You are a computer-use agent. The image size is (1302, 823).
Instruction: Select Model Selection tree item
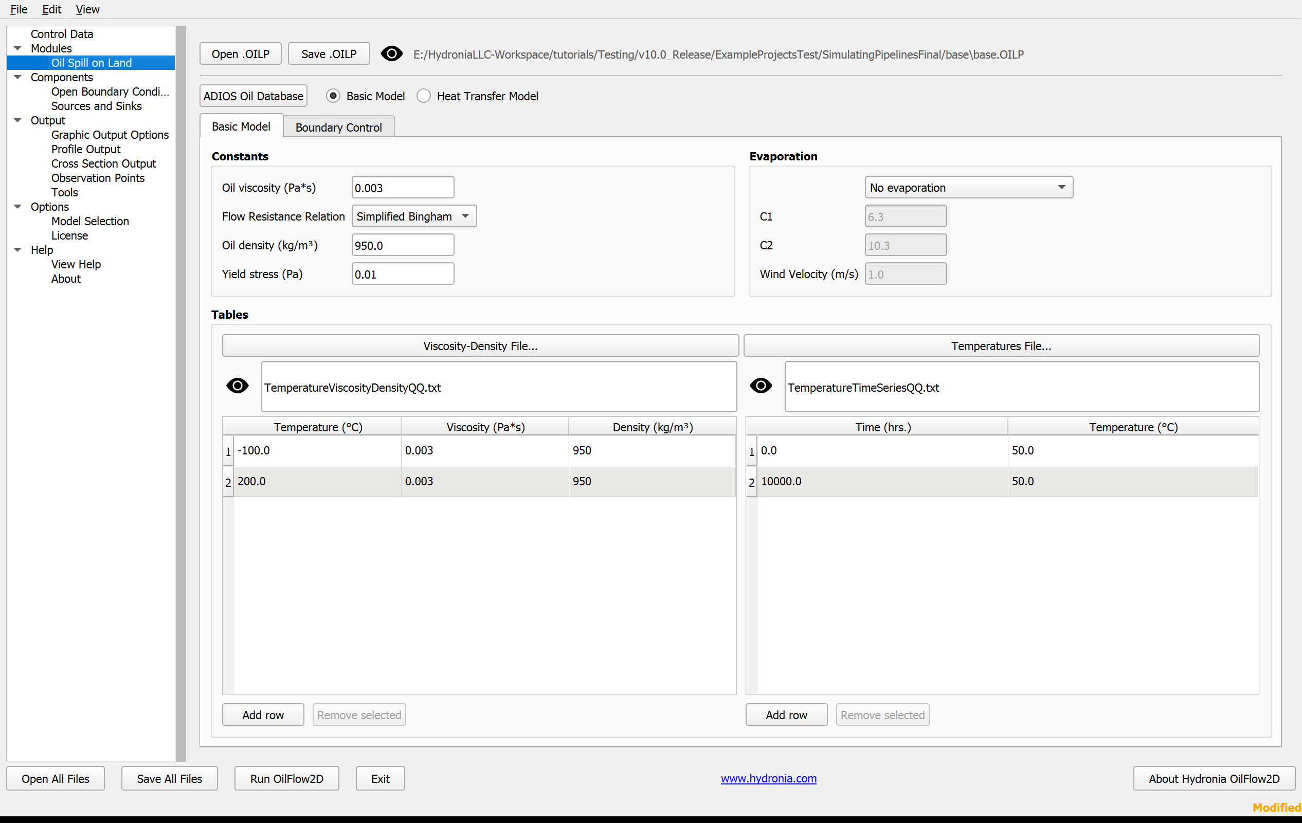[x=91, y=222]
